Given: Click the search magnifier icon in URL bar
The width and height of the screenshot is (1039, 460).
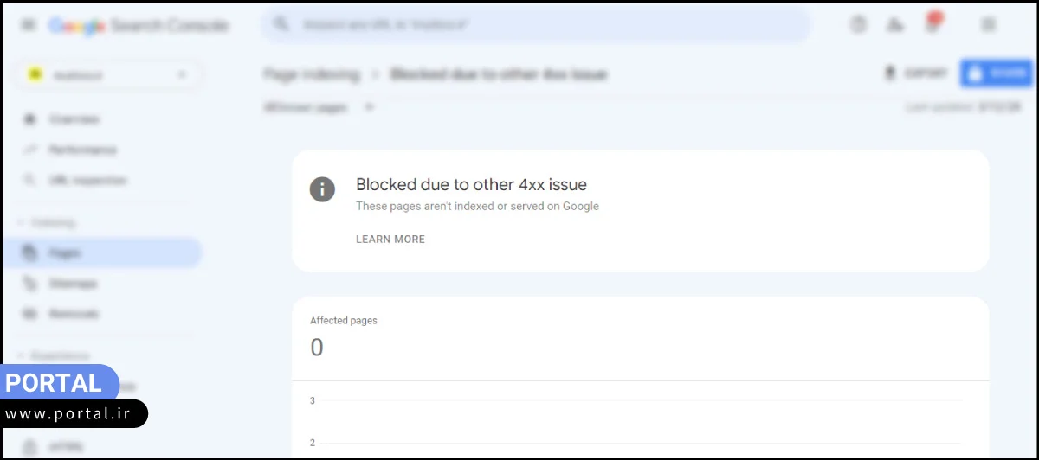Looking at the screenshot, I should [x=281, y=25].
